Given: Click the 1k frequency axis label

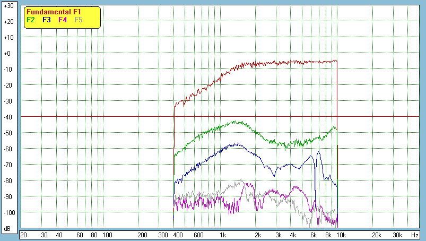Looking at the screenshot, I should coord(223,235).
